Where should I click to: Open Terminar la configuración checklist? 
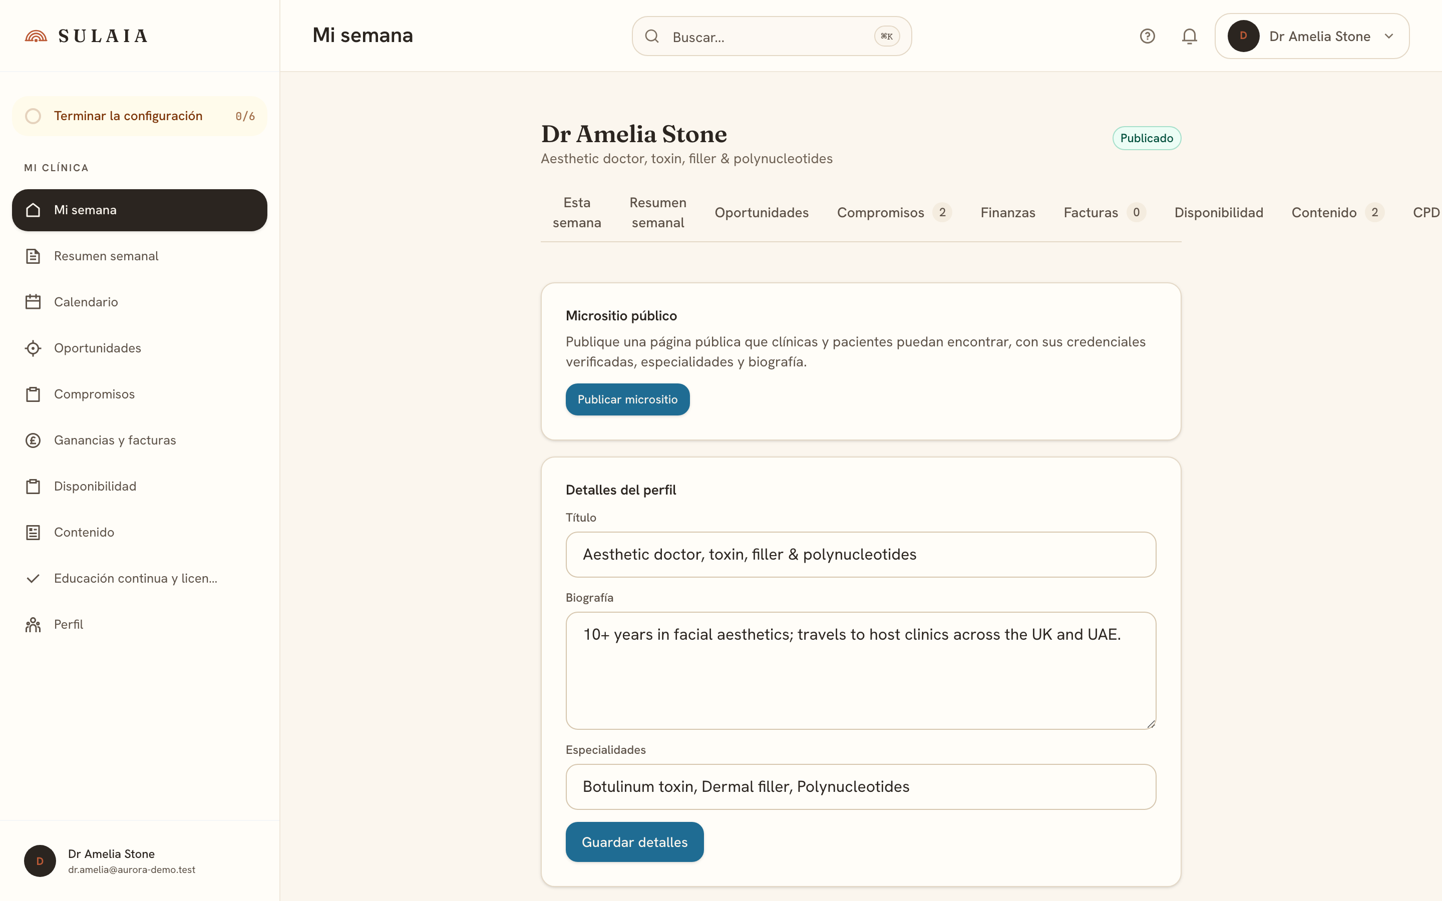pyautogui.click(x=139, y=116)
